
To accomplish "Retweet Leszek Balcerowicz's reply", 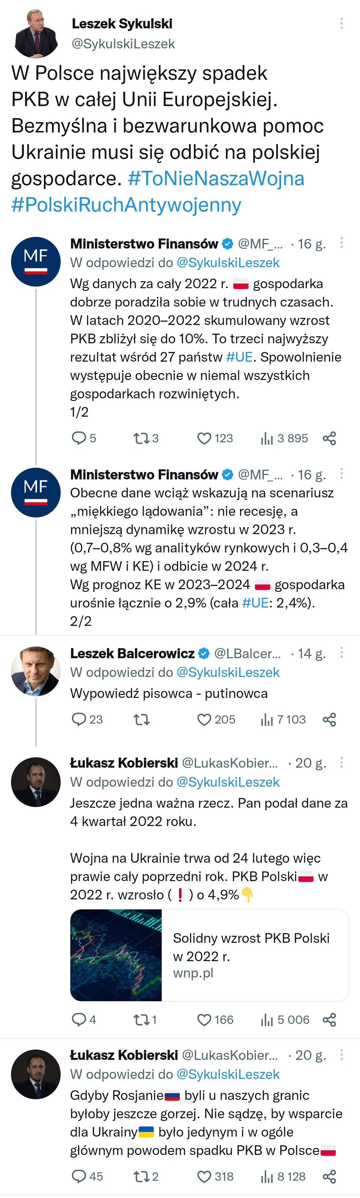I will (x=141, y=720).
